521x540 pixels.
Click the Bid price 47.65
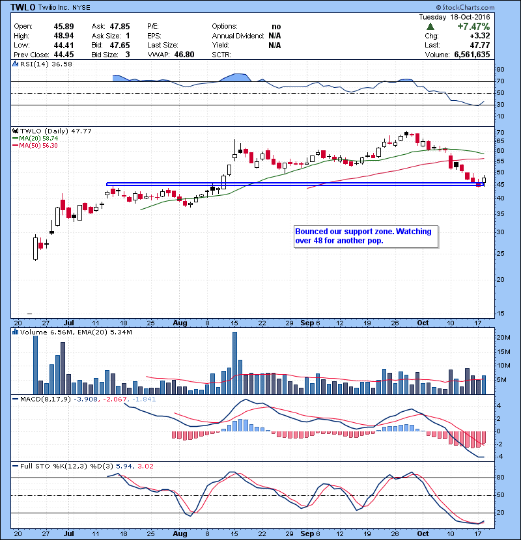(120, 45)
